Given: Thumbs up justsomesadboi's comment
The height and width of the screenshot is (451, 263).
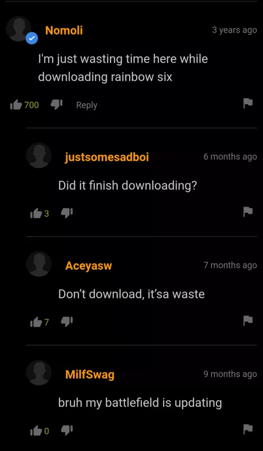Looking at the screenshot, I should click(x=36, y=214).
